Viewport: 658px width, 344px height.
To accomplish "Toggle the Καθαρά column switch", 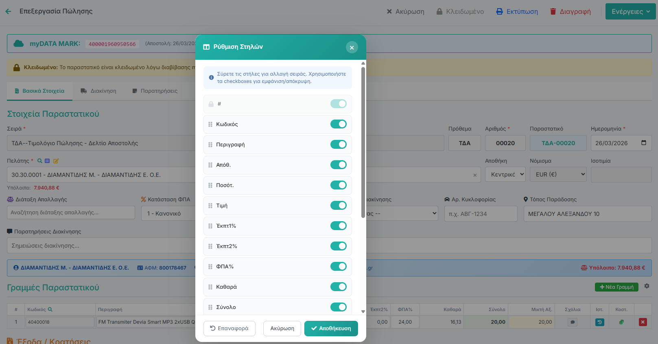I will tap(339, 287).
